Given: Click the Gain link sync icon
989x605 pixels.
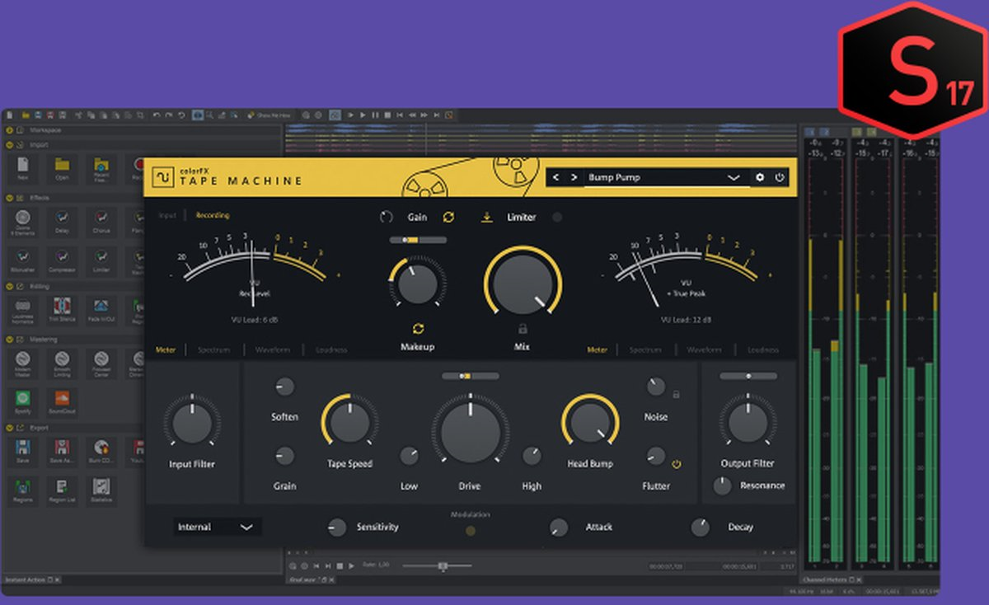Looking at the screenshot, I should click(448, 217).
